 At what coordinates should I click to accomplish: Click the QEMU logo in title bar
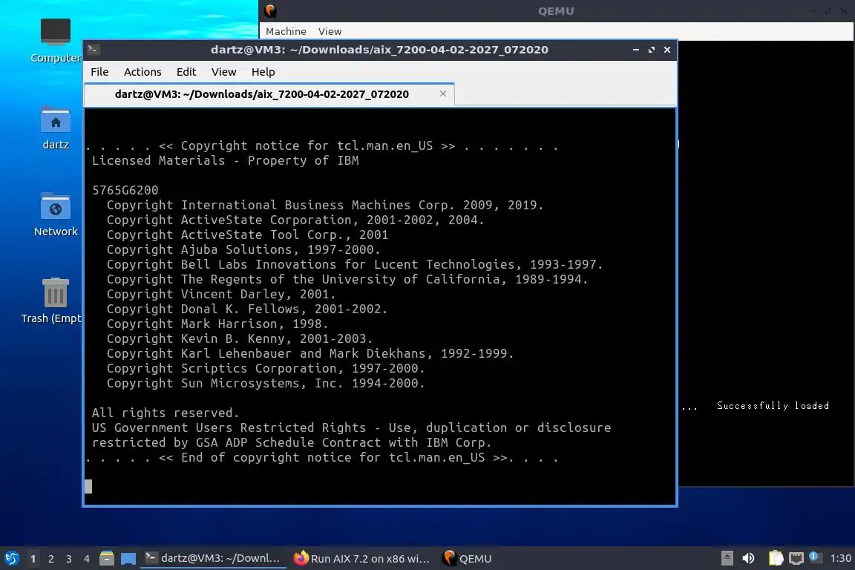click(x=270, y=11)
